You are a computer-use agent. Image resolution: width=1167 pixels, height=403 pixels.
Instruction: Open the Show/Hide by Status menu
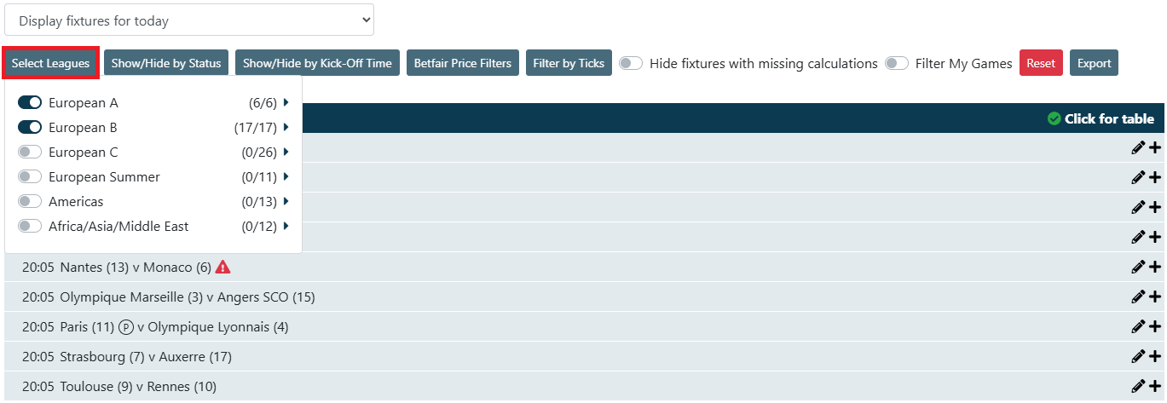166,63
